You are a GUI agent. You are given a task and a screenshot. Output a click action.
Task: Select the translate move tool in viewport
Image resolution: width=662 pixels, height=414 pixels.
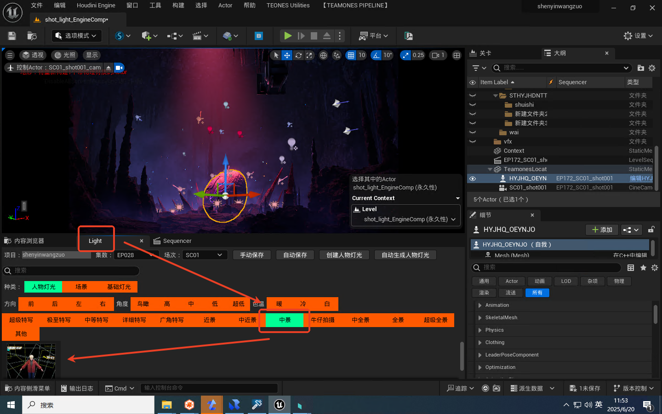click(287, 55)
